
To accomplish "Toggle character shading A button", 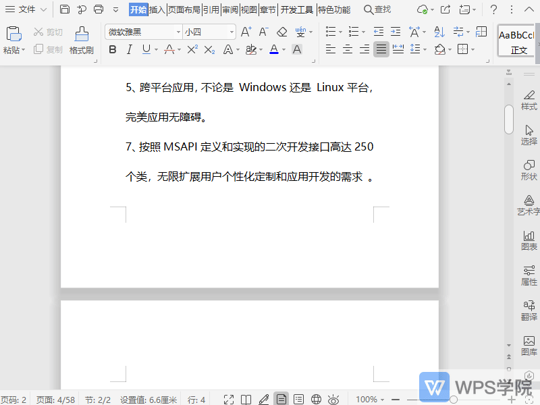I will (x=297, y=49).
